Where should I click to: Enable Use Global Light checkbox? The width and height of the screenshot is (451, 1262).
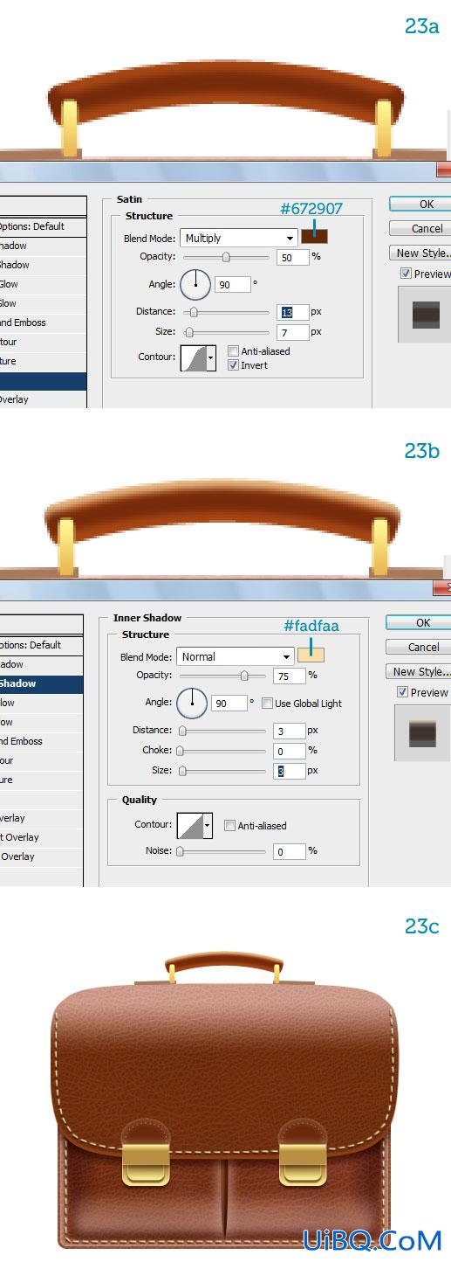267,704
